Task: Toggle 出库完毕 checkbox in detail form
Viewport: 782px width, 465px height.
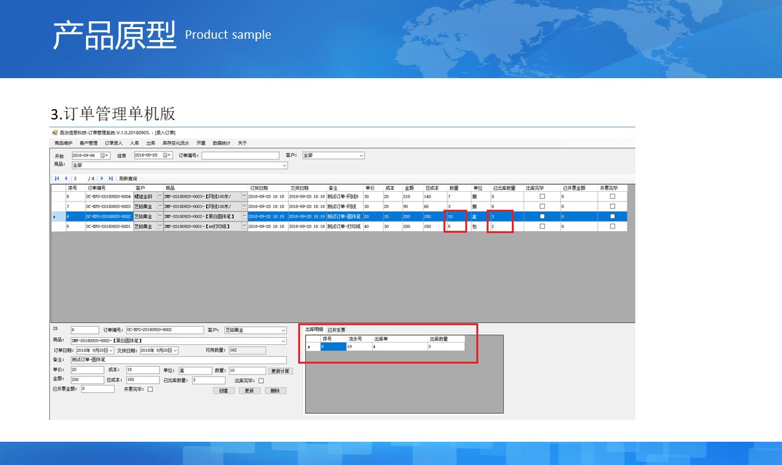Action: tap(261, 380)
